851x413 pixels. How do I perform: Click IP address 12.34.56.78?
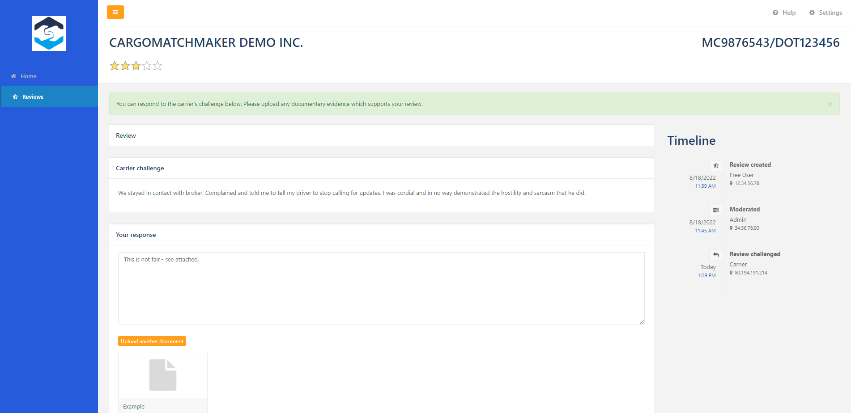[x=747, y=183]
